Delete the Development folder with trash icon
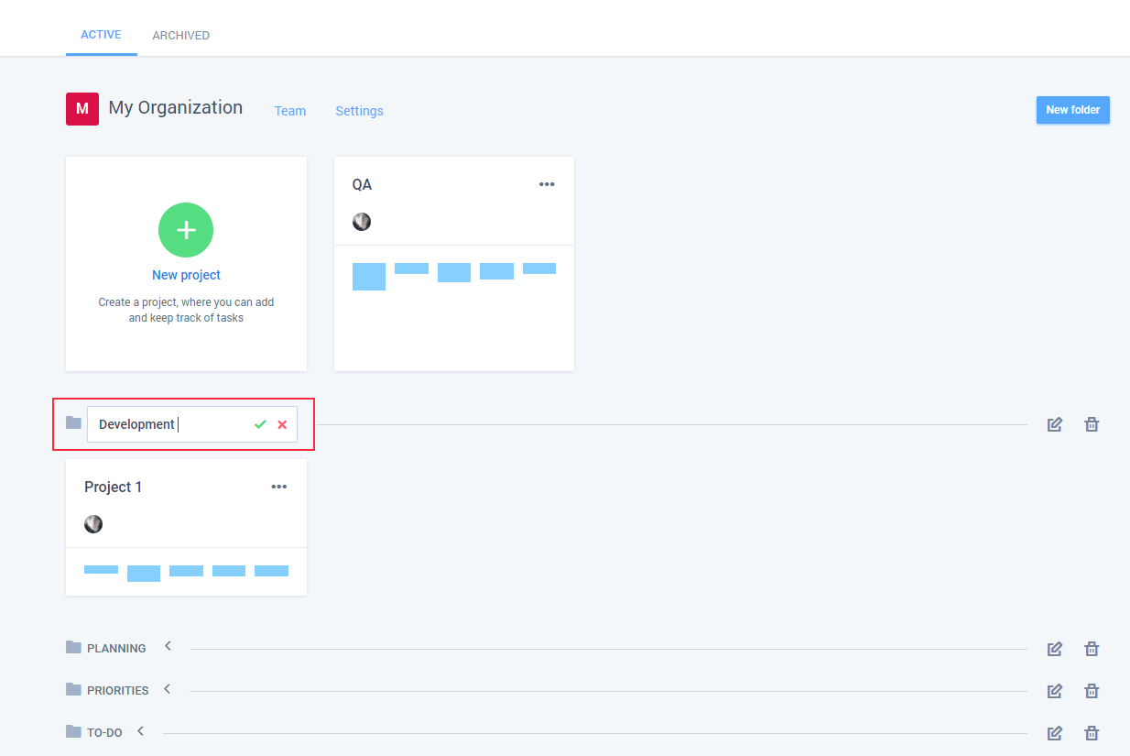 point(1092,424)
